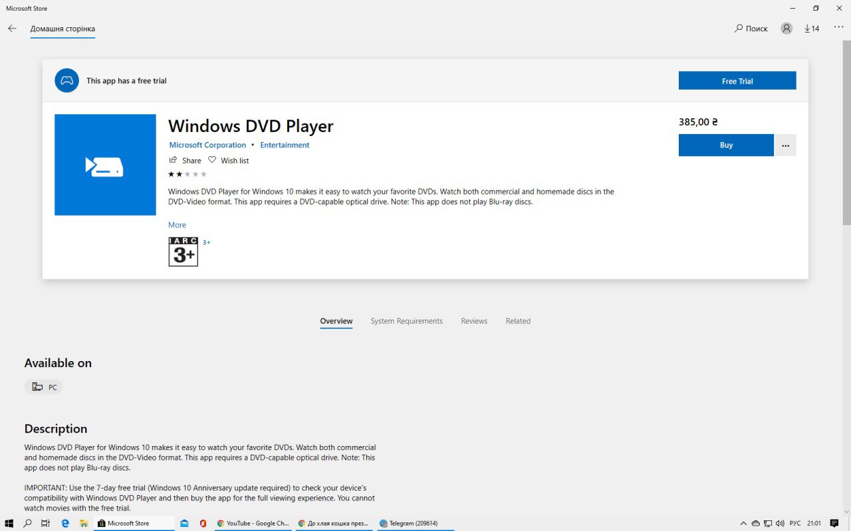Image resolution: width=851 pixels, height=531 pixels.
Task: Open the OneDrive cloud tray icon
Action: [756, 523]
